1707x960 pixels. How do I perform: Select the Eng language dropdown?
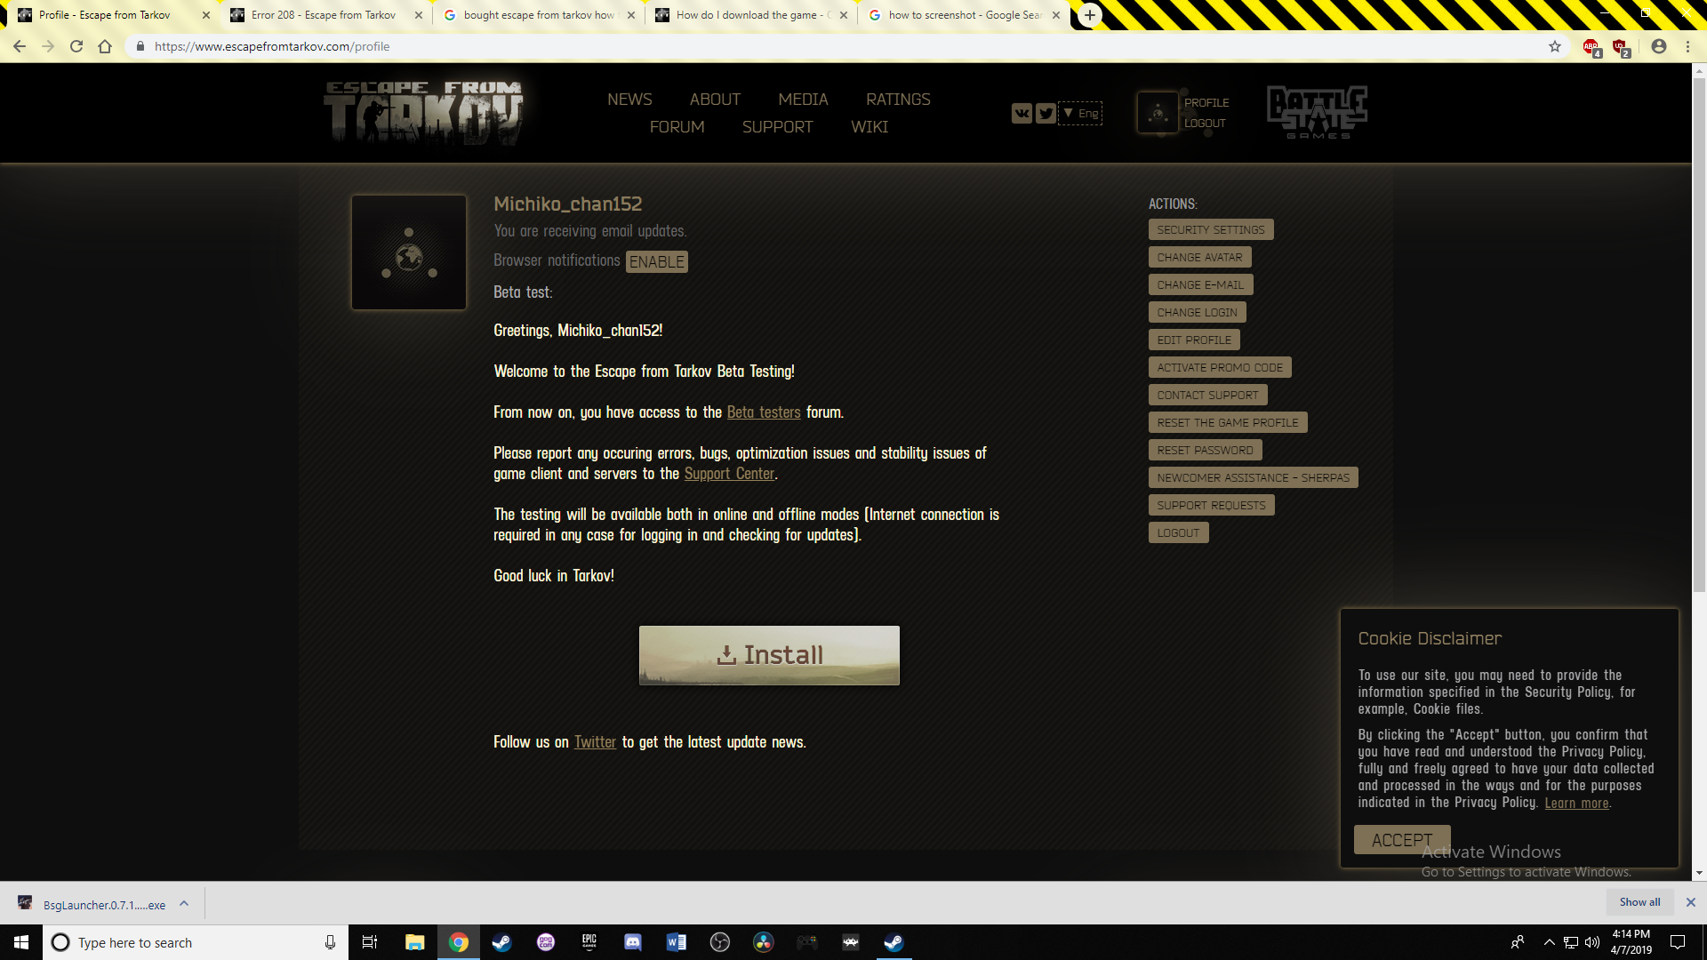tap(1080, 111)
